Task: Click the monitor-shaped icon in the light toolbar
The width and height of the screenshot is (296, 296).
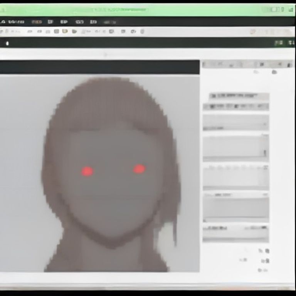Action: [111, 31]
